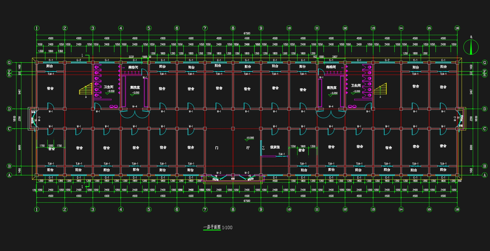Click the right 卫生间 room label
The width and height of the screenshot is (490, 251).
coord(356,86)
